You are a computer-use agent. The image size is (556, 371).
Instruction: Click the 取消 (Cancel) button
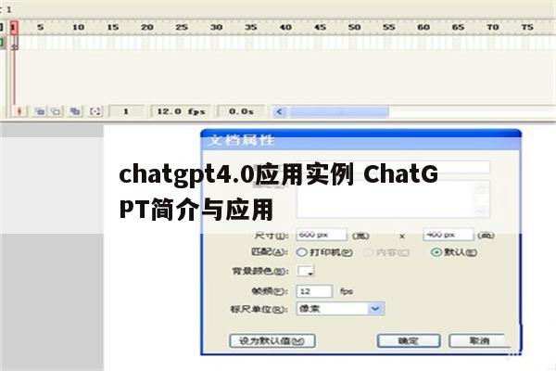pyautogui.click(x=479, y=341)
